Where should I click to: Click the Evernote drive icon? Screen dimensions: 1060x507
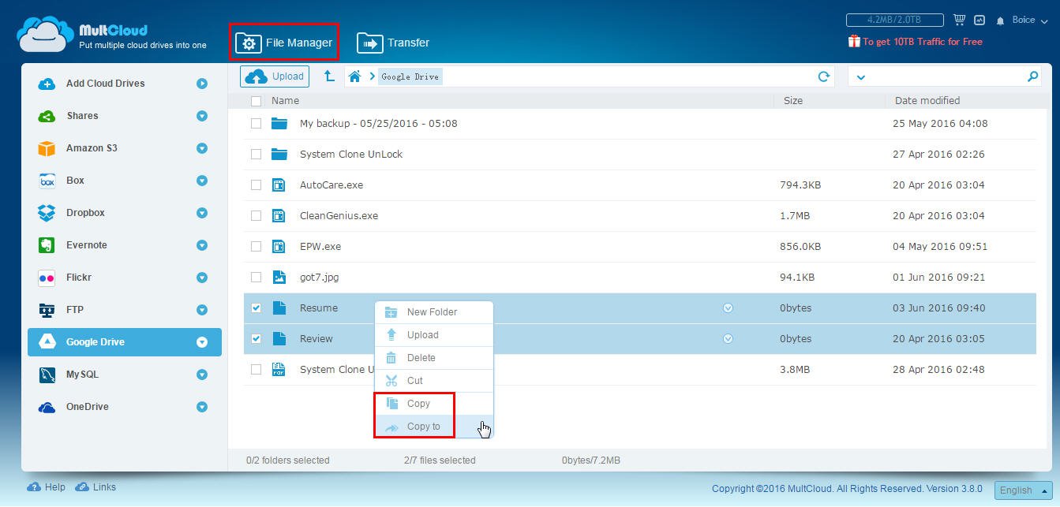47,245
